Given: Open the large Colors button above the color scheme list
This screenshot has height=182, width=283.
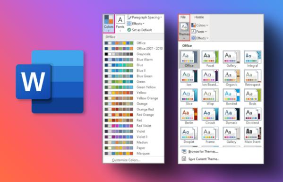Looking at the screenshot, I should [109, 24].
